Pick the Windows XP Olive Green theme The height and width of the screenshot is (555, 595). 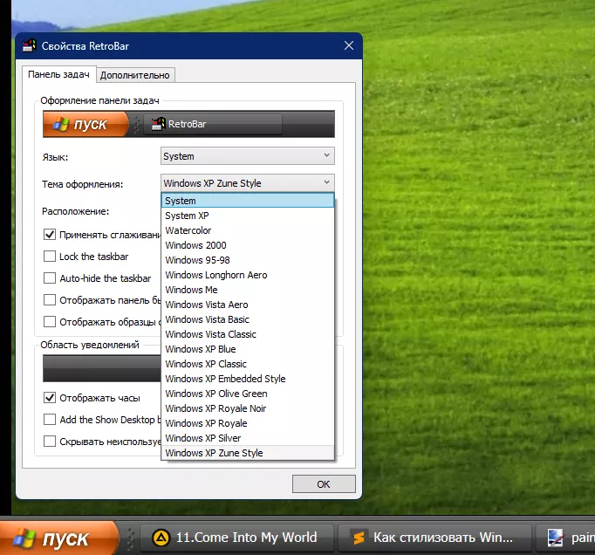(x=248, y=394)
